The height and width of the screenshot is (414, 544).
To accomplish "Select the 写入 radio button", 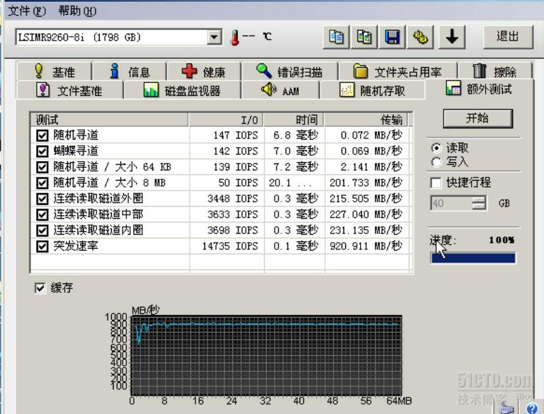I will (x=437, y=162).
